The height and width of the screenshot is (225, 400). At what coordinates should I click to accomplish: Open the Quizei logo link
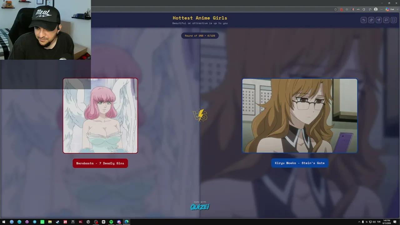[200, 207]
